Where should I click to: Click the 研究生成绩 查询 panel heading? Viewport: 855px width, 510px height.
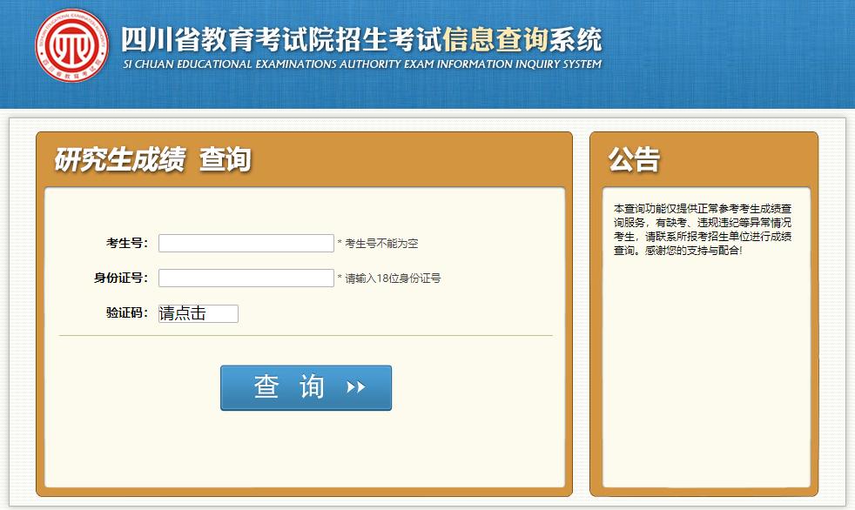point(152,159)
